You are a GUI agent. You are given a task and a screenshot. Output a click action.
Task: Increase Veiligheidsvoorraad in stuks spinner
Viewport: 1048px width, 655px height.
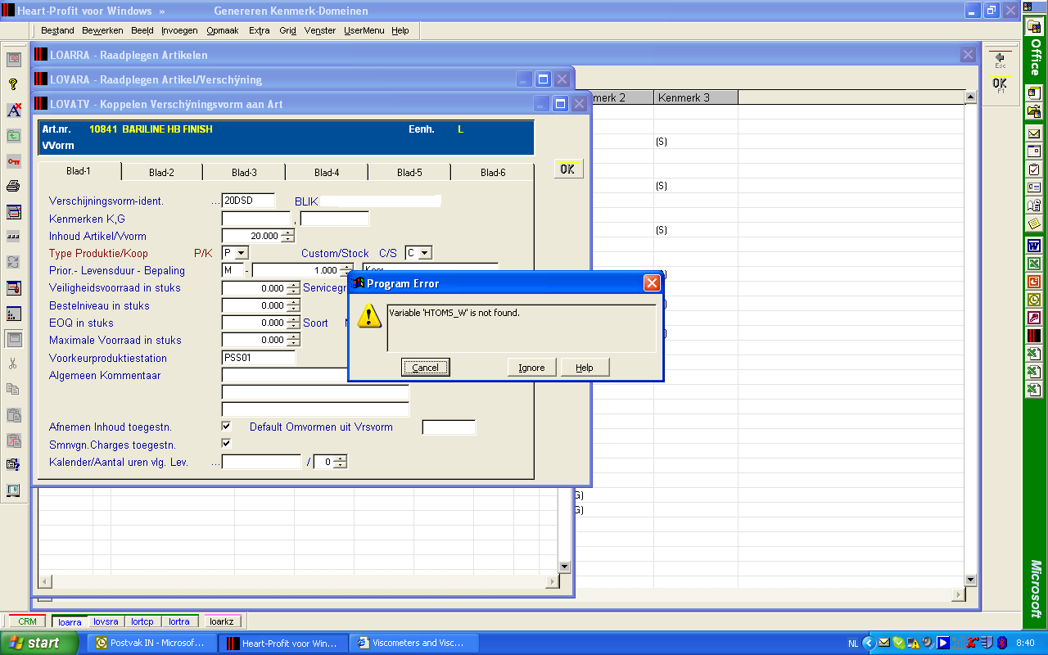point(293,285)
